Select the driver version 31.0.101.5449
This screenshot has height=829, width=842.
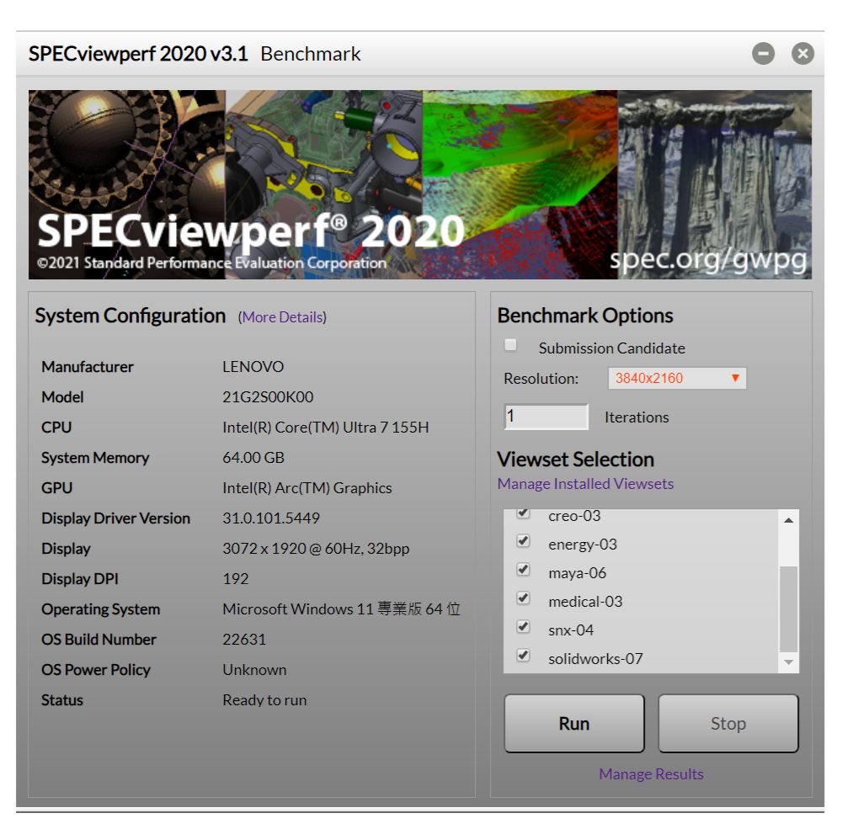point(271,518)
